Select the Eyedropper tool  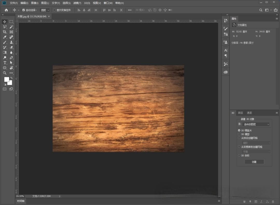5,37
